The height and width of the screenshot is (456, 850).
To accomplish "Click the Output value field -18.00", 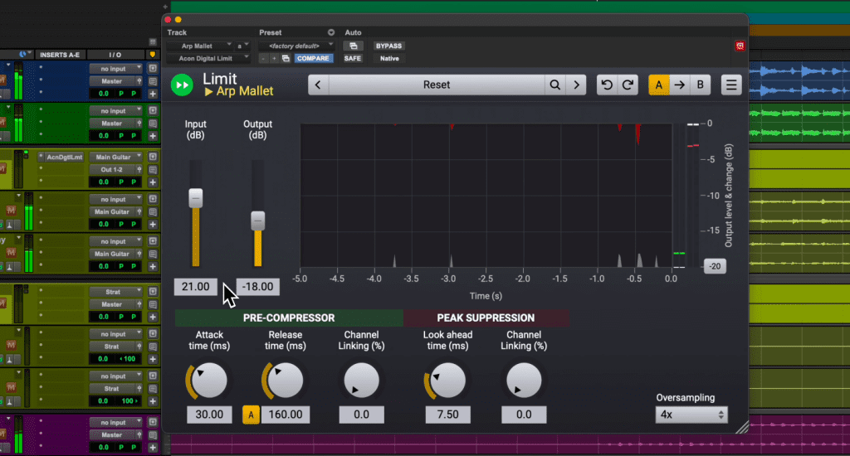I will click(258, 287).
